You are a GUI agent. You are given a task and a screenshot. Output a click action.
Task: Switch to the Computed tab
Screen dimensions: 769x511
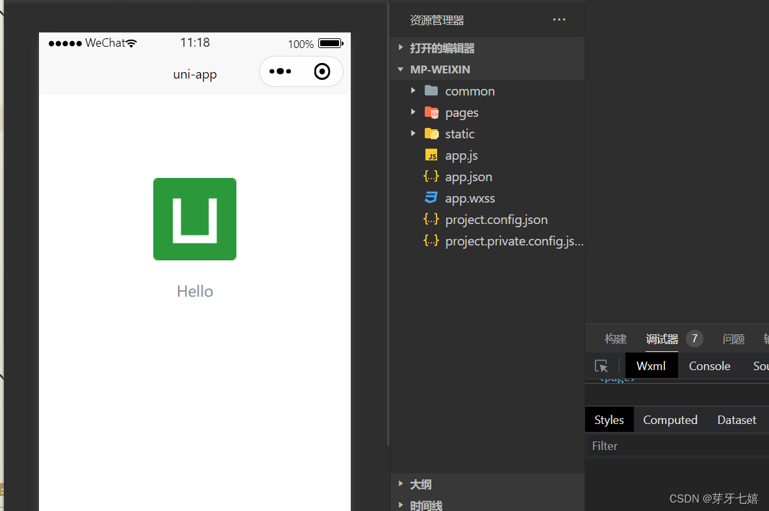[670, 420]
